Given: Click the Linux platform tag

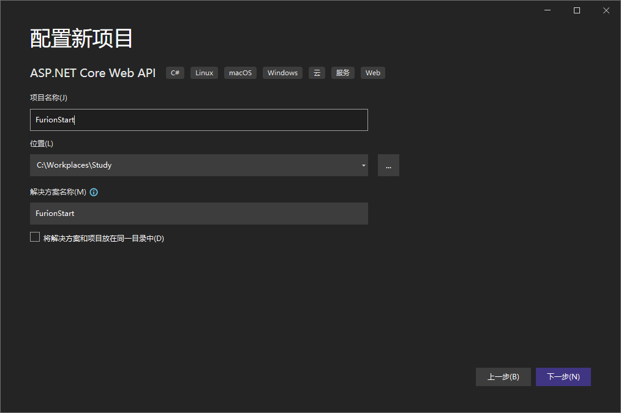Looking at the screenshot, I should pos(204,73).
